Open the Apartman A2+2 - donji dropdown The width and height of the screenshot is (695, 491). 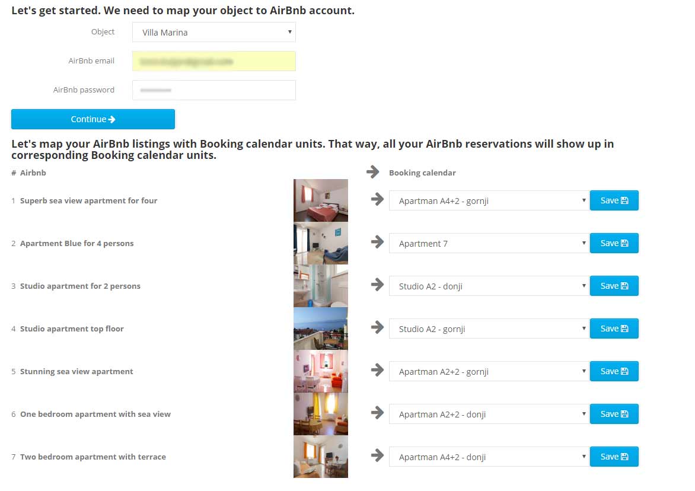489,414
